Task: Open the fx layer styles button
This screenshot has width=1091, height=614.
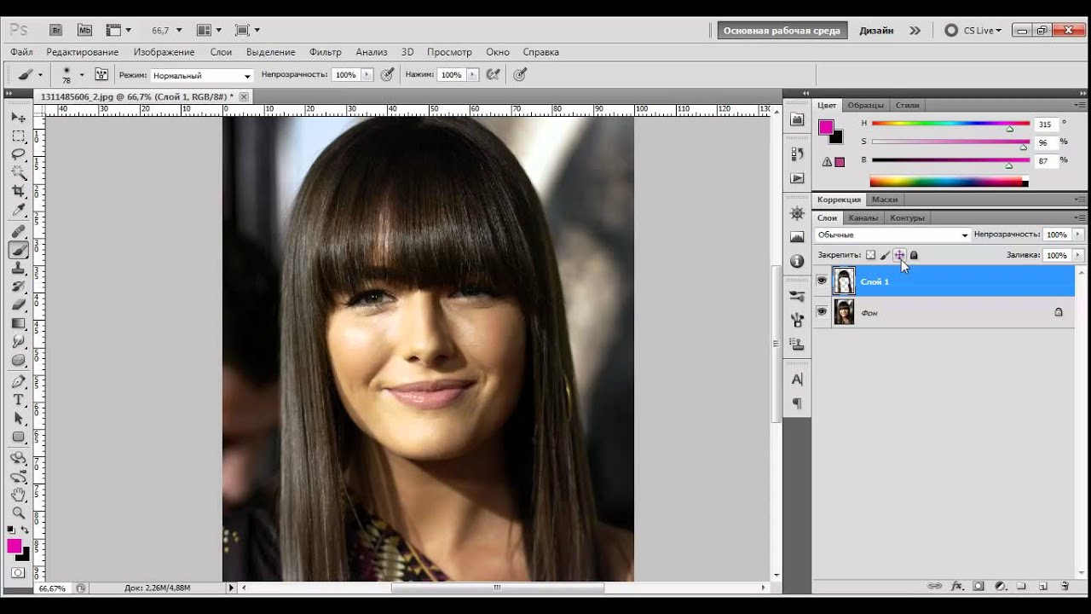Action: (956, 587)
